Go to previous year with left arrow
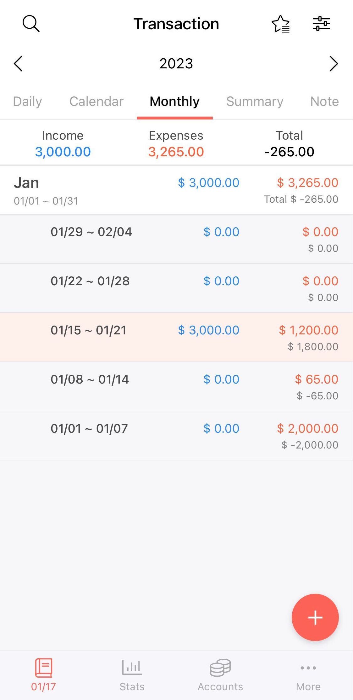This screenshot has width=353, height=700. coord(18,64)
